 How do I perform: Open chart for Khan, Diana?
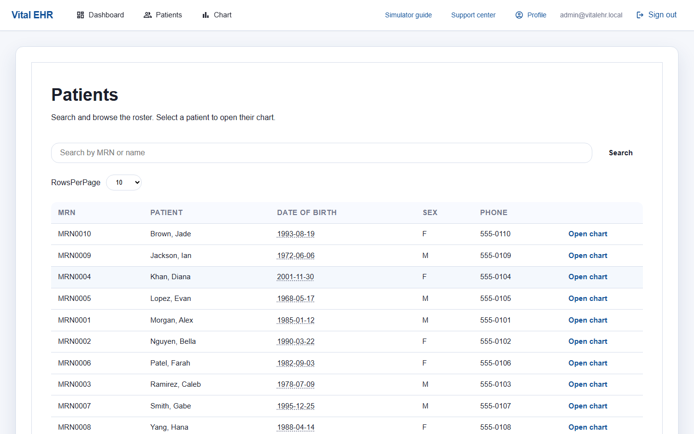[587, 277]
